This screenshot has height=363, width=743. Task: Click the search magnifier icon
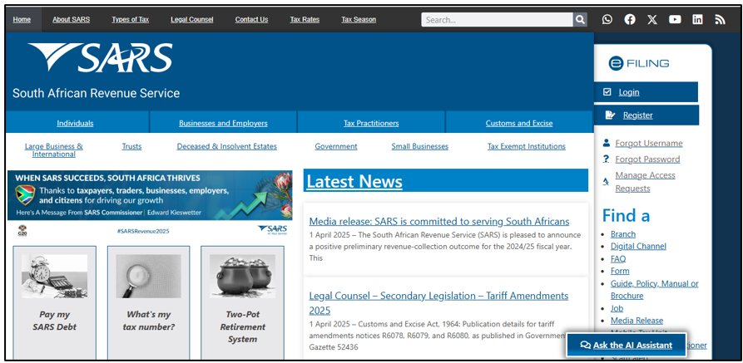coord(580,20)
